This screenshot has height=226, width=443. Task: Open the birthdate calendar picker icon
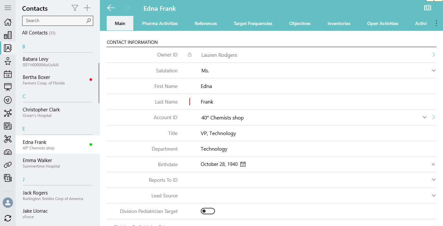click(x=243, y=164)
